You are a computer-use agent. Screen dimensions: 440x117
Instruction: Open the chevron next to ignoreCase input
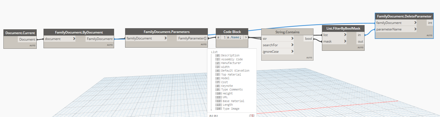point(292,52)
